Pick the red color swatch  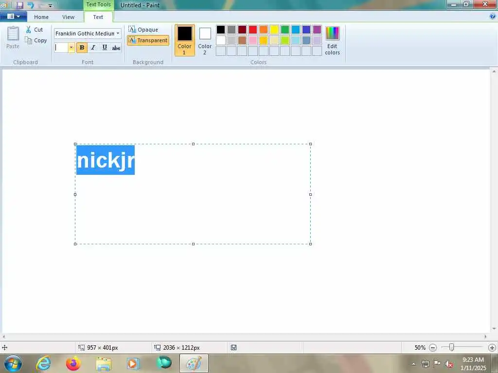click(x=253, y=30)
